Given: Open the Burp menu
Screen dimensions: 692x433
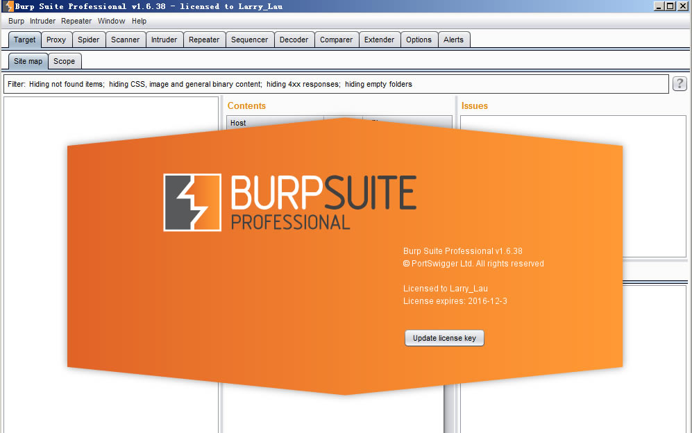Looking at the screenshot, I should pos(16,21).
